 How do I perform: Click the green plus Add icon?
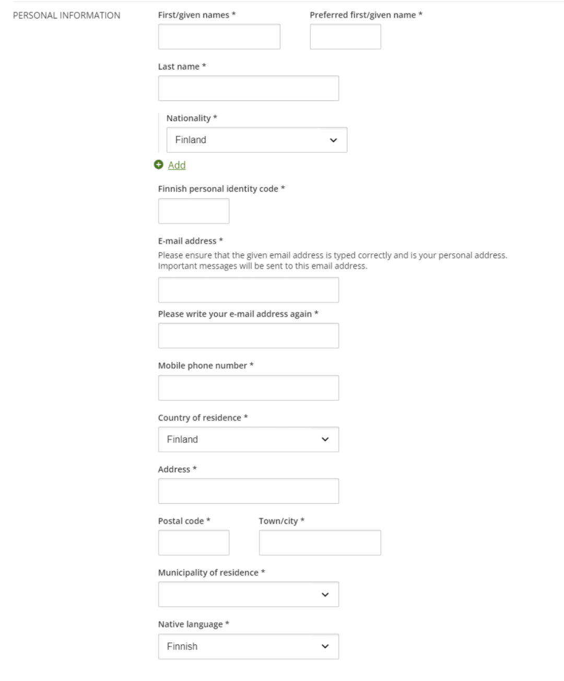click(159, 165)
